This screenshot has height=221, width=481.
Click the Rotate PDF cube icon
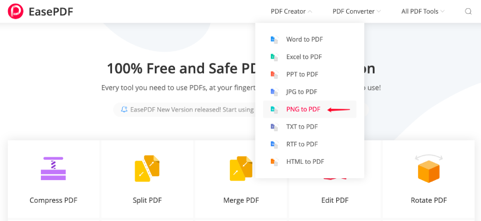coord(429,169)
